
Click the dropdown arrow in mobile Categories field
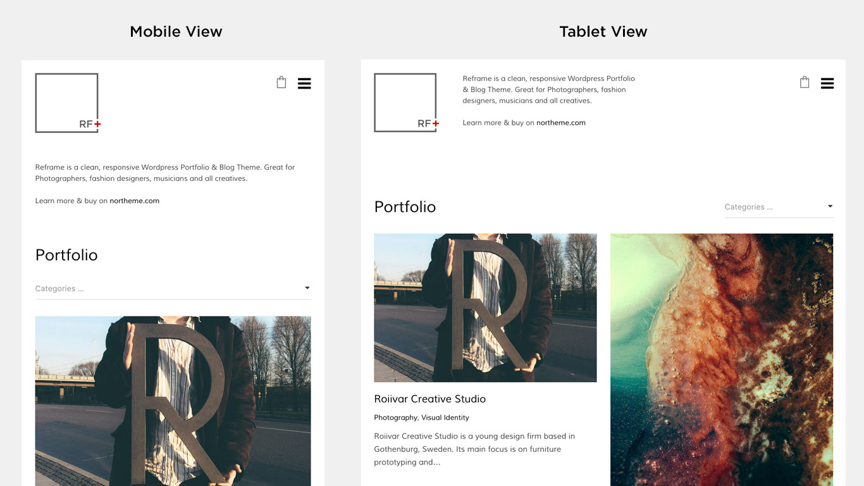307,288
